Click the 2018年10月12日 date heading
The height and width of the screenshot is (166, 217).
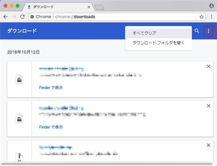[24, 52]
